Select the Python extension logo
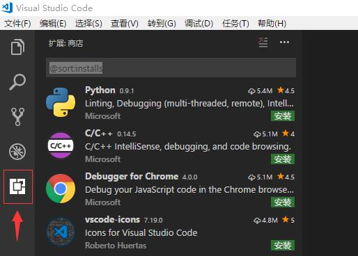The image size is (358, 256). tap(61, 102)
